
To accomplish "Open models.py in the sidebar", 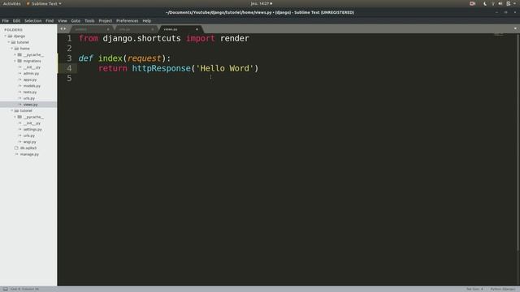I will [32, 86].
